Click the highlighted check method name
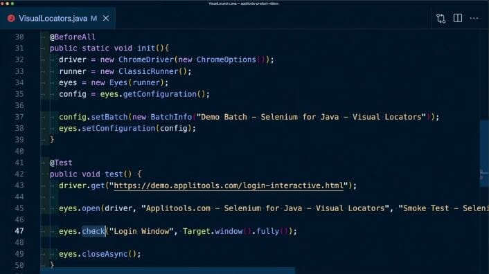This screenshot has height=274, width=489. click(x=94, y=231)
